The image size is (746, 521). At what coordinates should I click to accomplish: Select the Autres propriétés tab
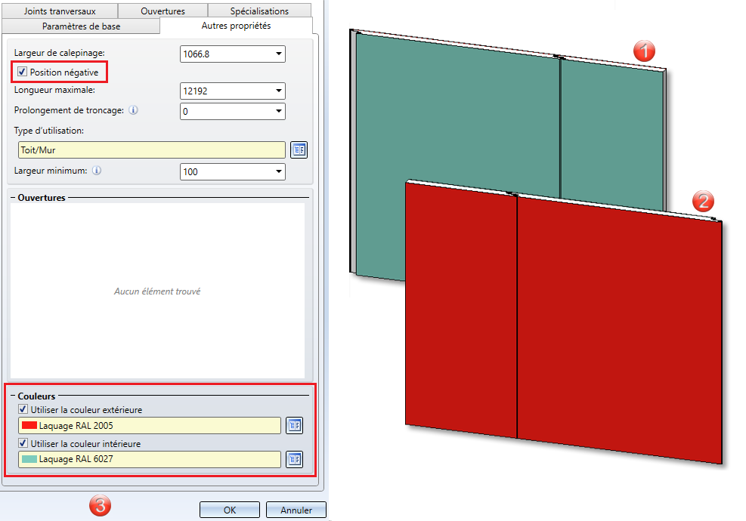tap(236, 26)
